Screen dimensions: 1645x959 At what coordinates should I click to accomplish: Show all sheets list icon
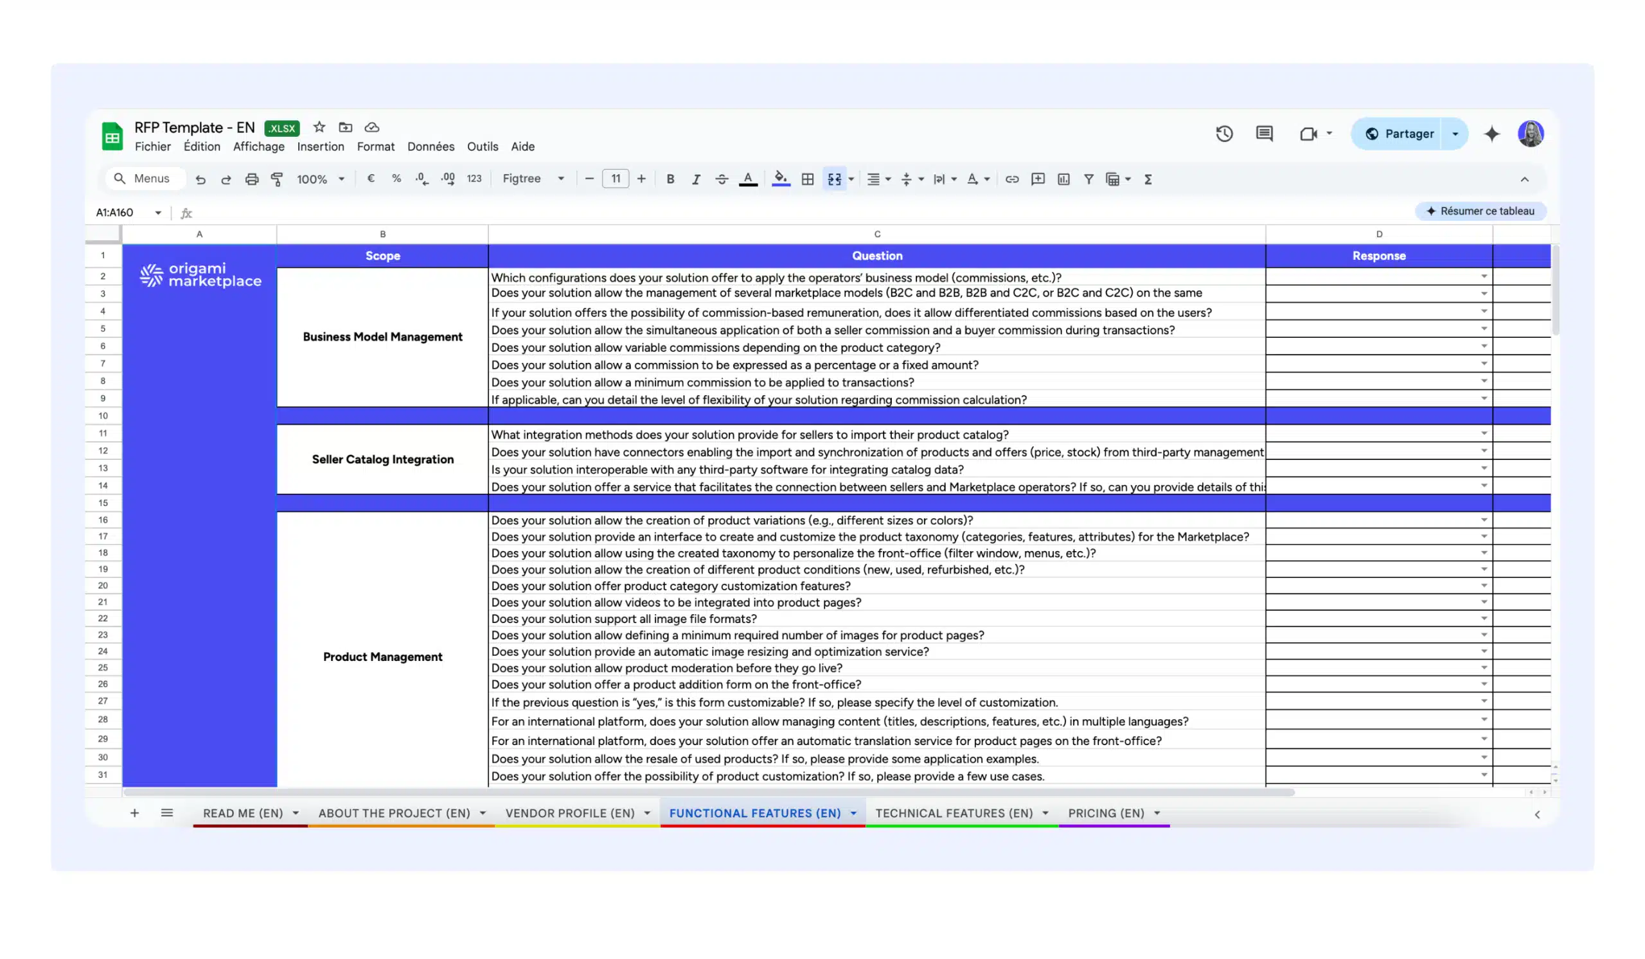167,813
